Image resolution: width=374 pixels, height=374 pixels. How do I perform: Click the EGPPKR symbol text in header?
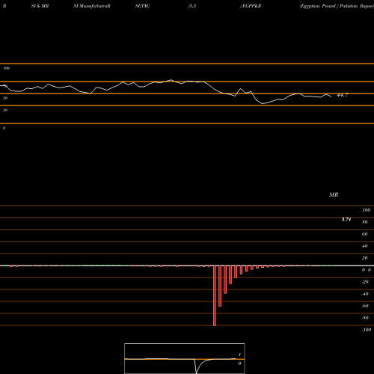(x=251, y=6)
